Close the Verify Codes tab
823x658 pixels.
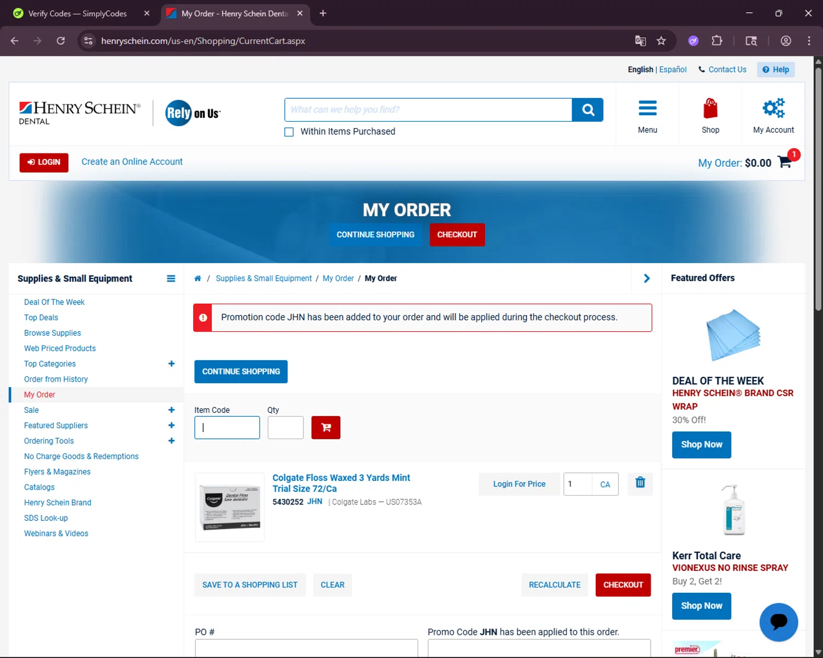146,13
